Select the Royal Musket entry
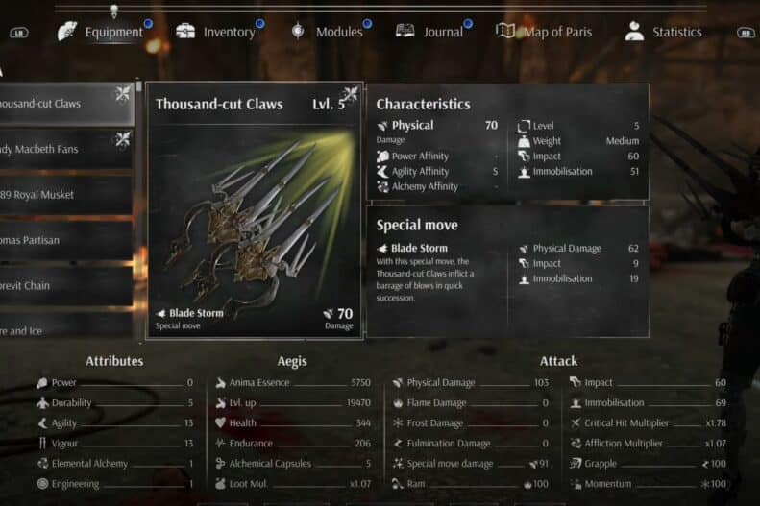This screenshot has width=760, height=506. point(66,195)
